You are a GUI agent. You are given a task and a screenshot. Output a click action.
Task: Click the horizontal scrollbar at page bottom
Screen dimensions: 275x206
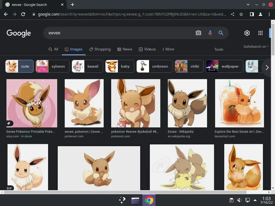click(125, 192)
